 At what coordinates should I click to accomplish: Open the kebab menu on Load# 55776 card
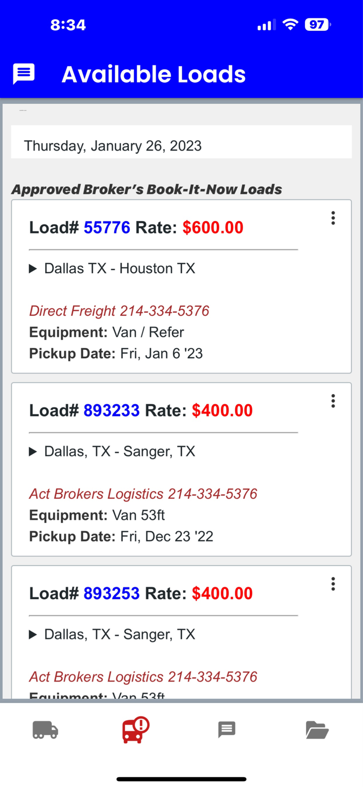point(333,218)
